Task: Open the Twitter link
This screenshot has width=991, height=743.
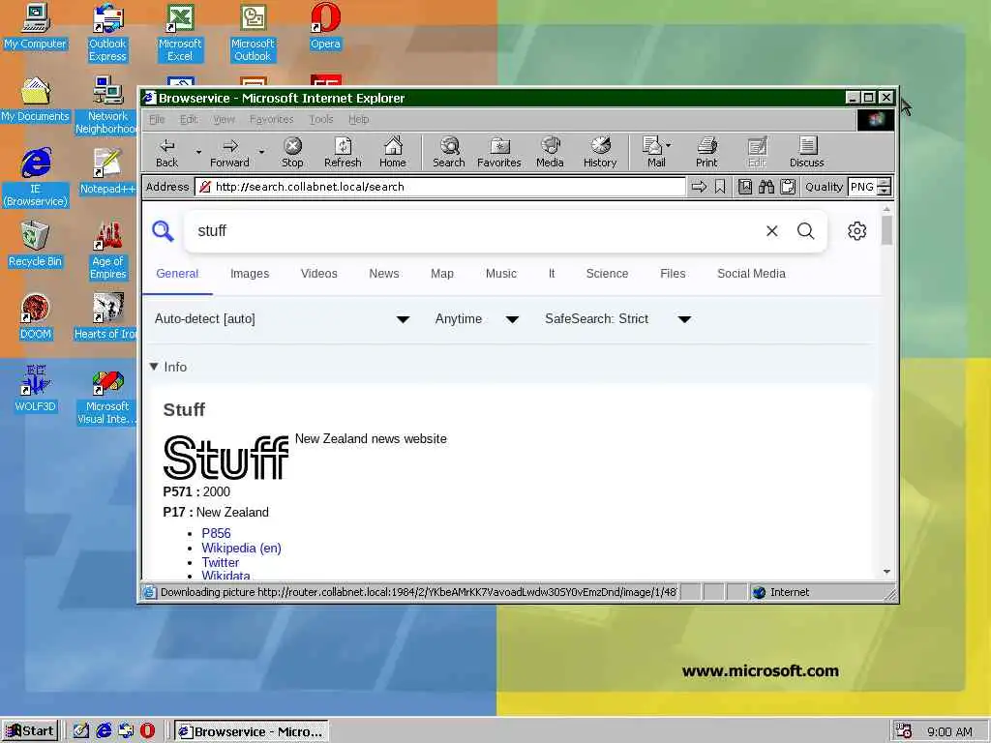Action: 220,562
